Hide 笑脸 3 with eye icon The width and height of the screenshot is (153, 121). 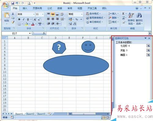[x=148, y=50]
